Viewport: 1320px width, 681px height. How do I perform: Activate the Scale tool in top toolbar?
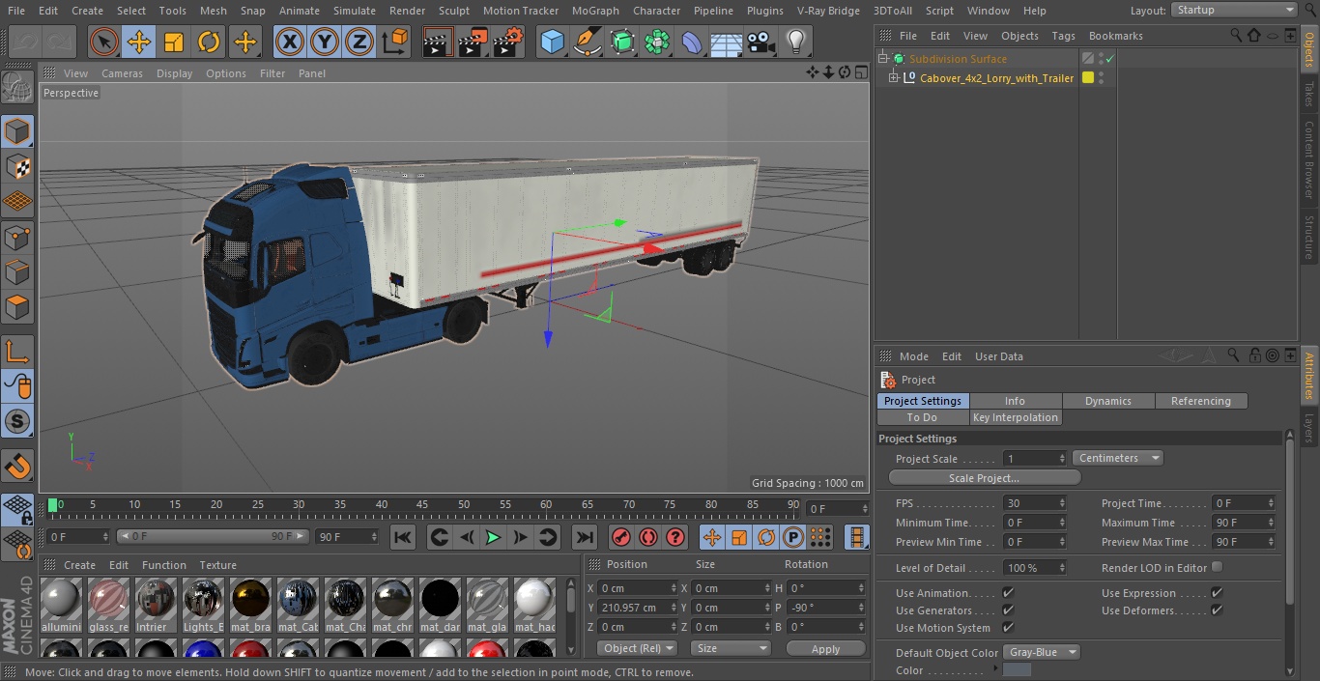click(x=174, y=42)
